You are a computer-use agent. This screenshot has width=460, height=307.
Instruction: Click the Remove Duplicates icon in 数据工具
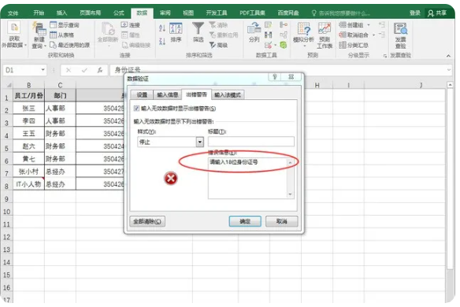268,35
